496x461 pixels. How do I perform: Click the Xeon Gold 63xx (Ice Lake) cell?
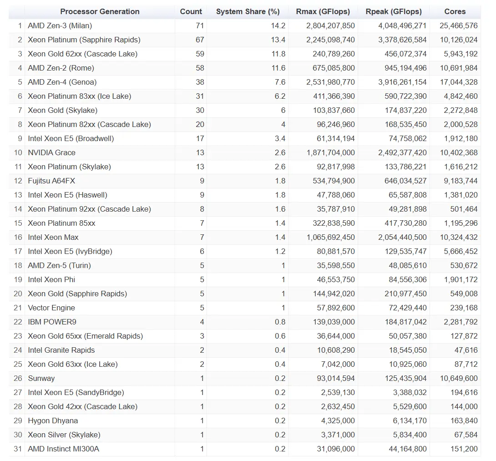pyautogui.click(x=73, y=364)
